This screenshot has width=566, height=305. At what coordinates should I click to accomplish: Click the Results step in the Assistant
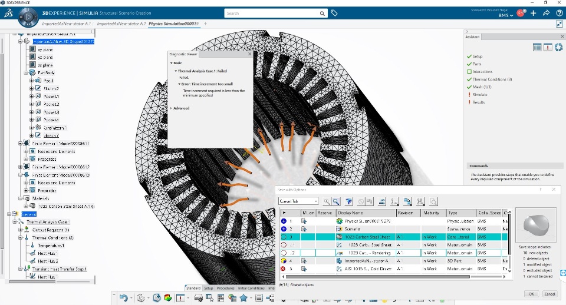click(x=479, y=102)
